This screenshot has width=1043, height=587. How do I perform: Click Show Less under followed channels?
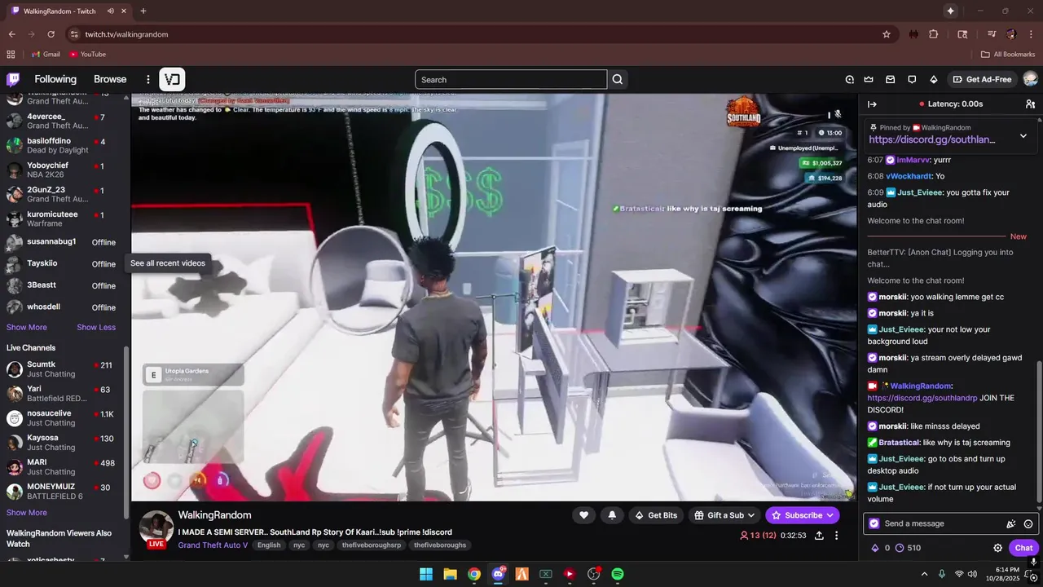[x=96, y=327]
